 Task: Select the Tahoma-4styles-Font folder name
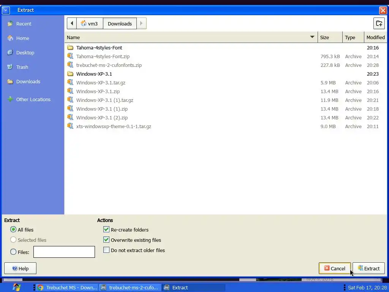99,48
